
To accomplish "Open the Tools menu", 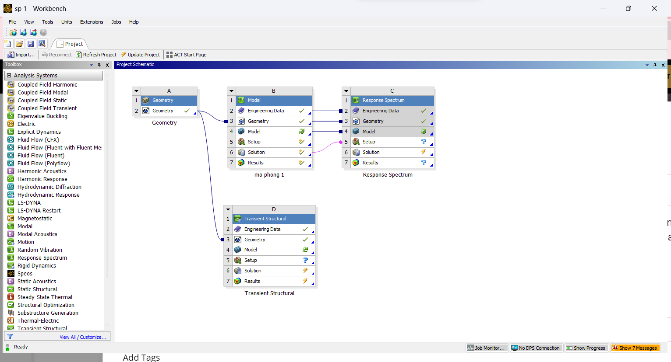I will tap(48, 22).
